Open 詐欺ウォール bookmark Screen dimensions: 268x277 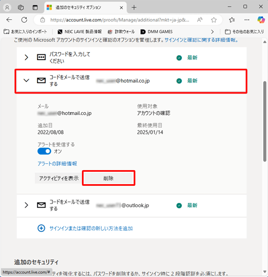121,32
